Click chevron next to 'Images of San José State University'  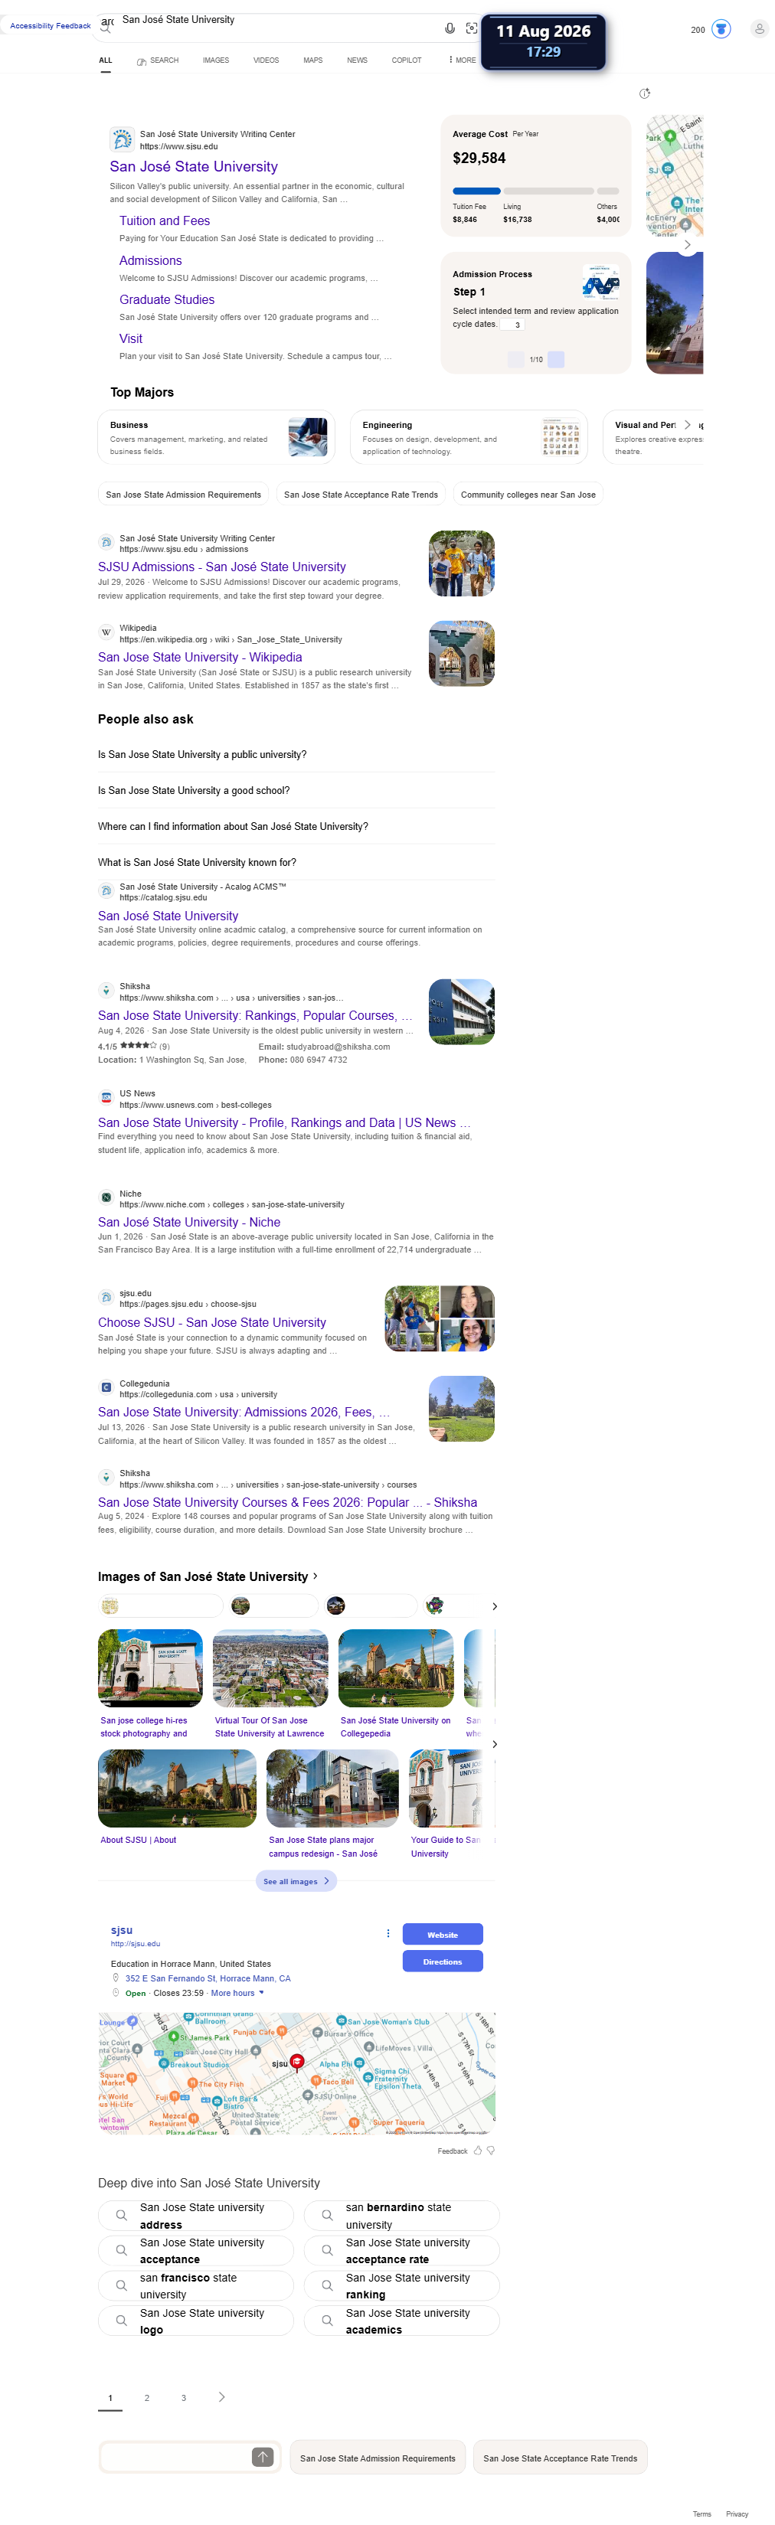[x=315, y=1575]
